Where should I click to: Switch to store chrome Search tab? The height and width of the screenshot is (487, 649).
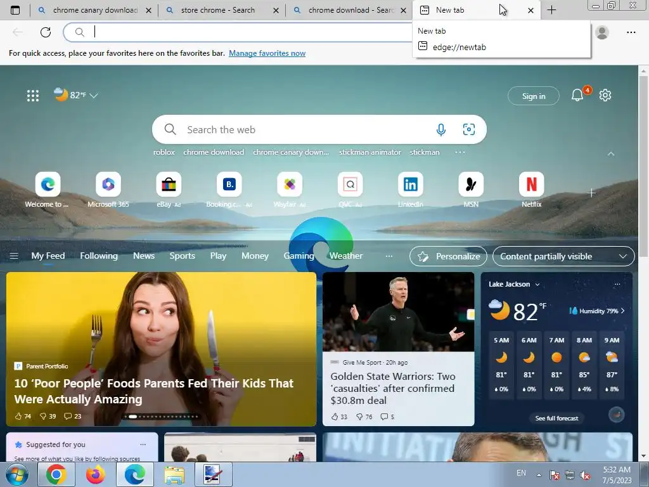pyautogui.click(x=222, y=10)
